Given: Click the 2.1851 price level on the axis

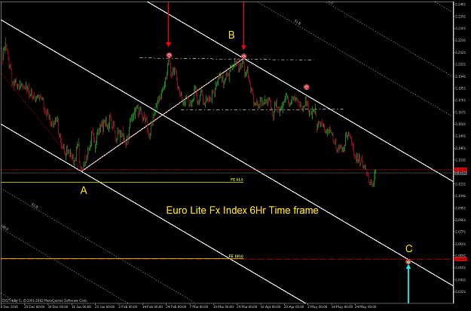Looking at the screenshot, I should pyautogui.click(x=460, y=88).
